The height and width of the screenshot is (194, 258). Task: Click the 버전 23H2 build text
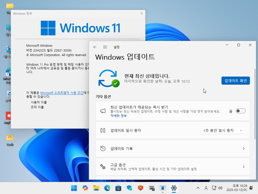click(x=49, y=50)
